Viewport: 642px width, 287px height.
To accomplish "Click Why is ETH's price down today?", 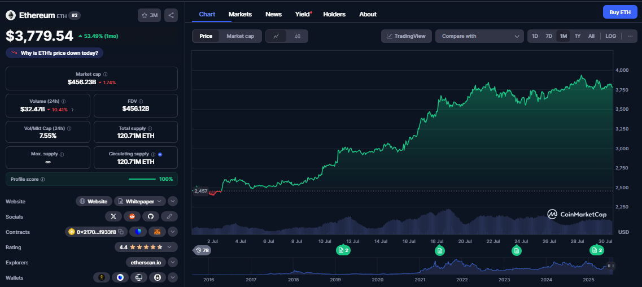I will [x=54, y=53].
